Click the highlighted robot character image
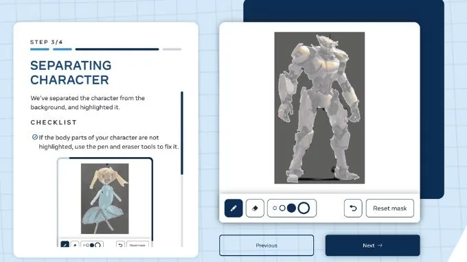The image size is (467, 262). coord(319,108)
